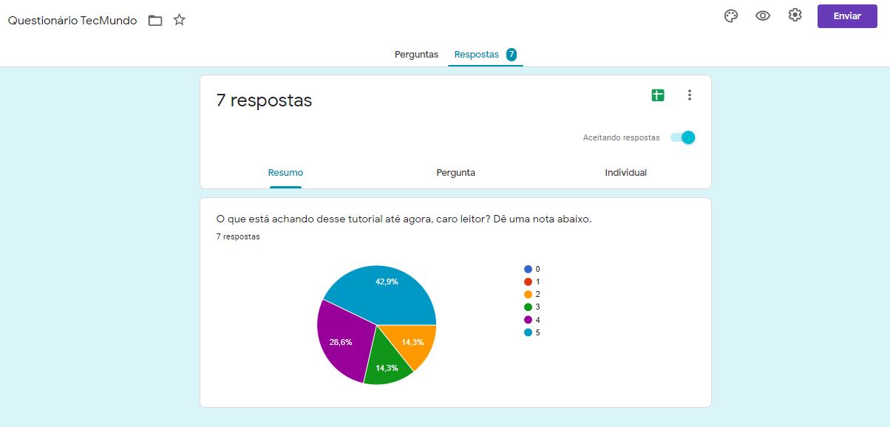This screenshot has width=890, height=427.
Task: Star the Questionário TecMundo form
Action: point(179,20)
